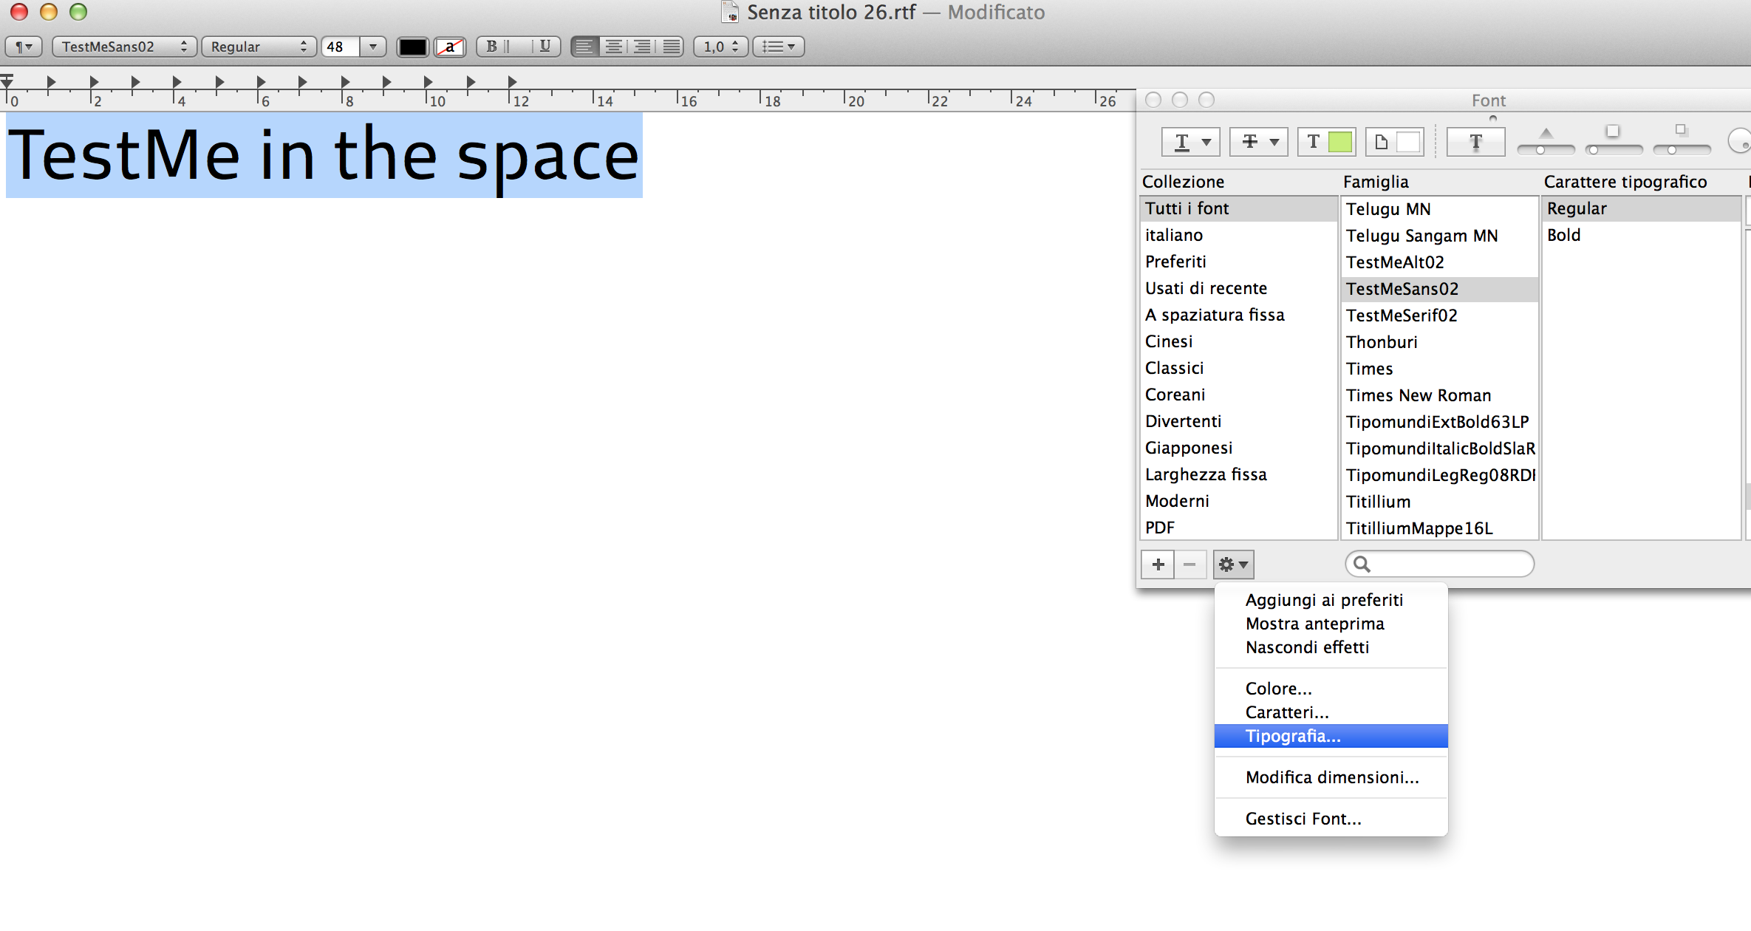Screen dimensions: 1751x931
Task: Open the paragraph styles dropdown
Action: click(x=24, y=47)
